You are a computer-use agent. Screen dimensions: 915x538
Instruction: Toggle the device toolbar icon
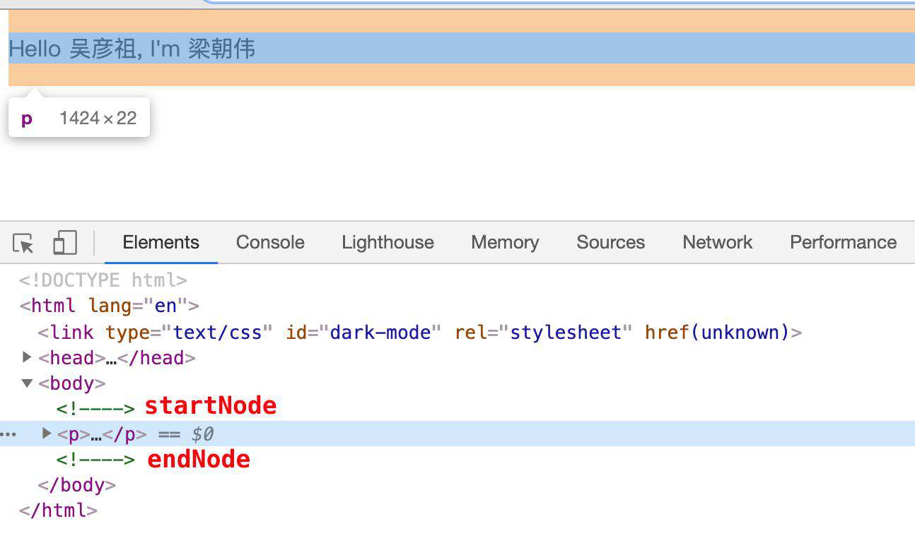tap(64, 243)
